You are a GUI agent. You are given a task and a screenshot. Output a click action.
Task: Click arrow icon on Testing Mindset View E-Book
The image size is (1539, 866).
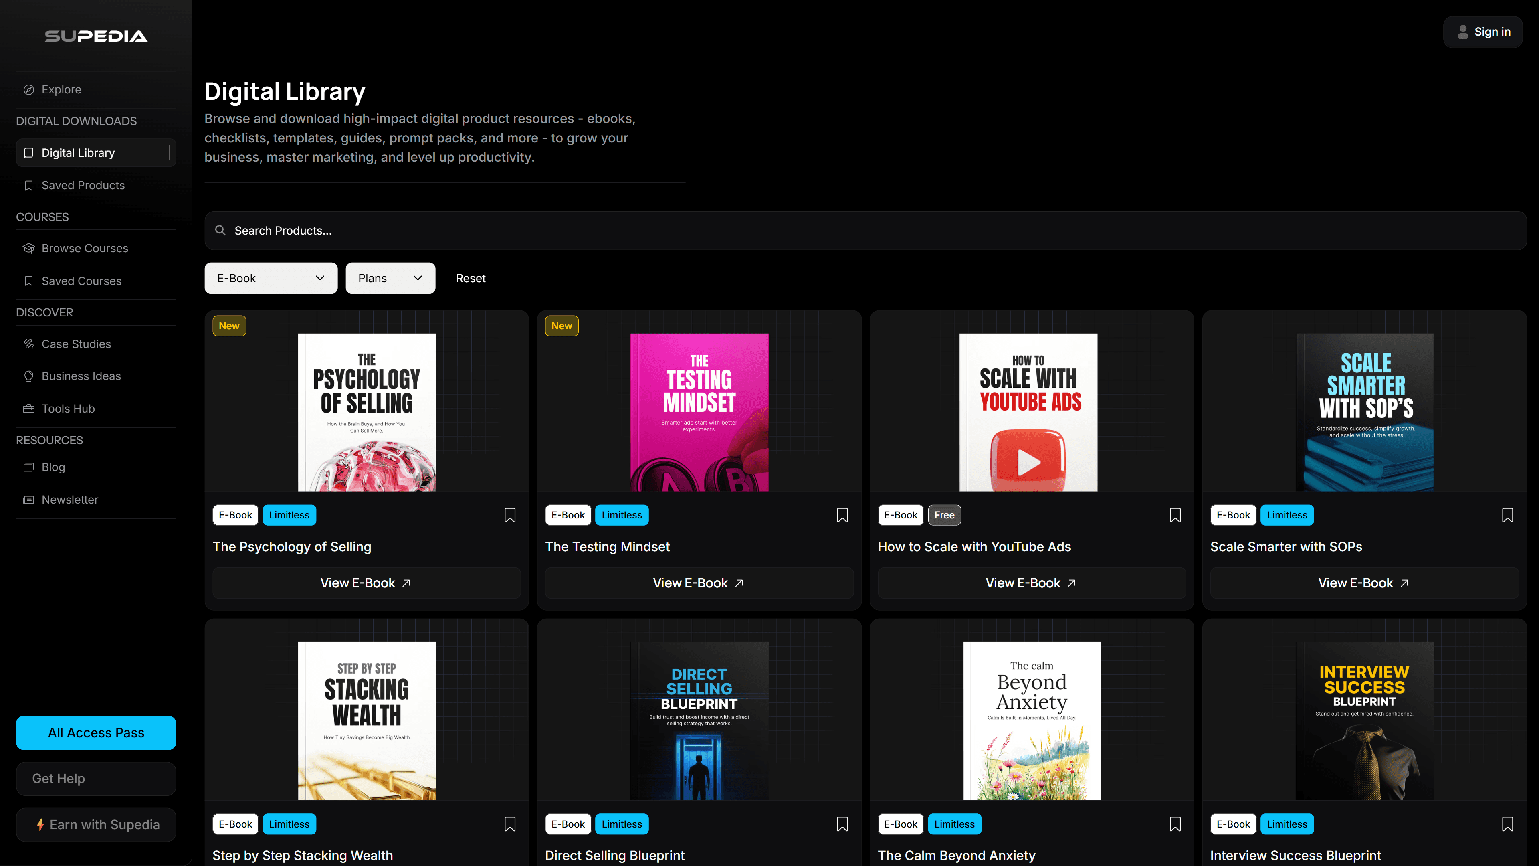(739, 583)
